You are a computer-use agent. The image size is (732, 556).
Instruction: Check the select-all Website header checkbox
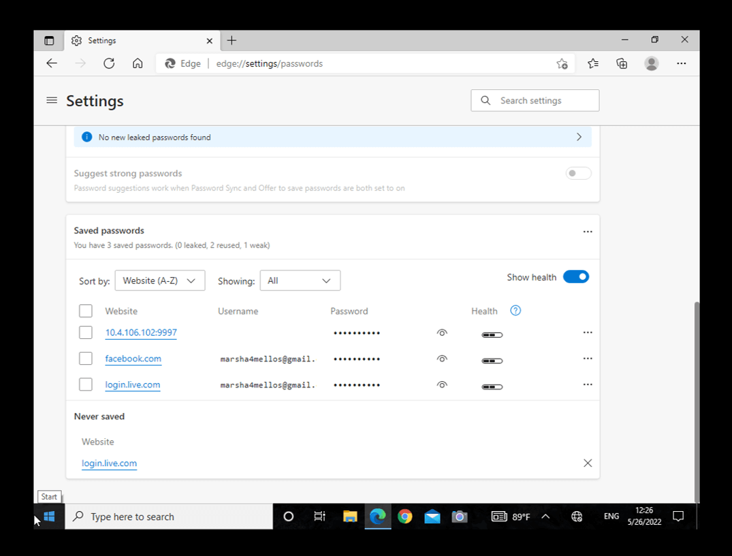(85, 310)
